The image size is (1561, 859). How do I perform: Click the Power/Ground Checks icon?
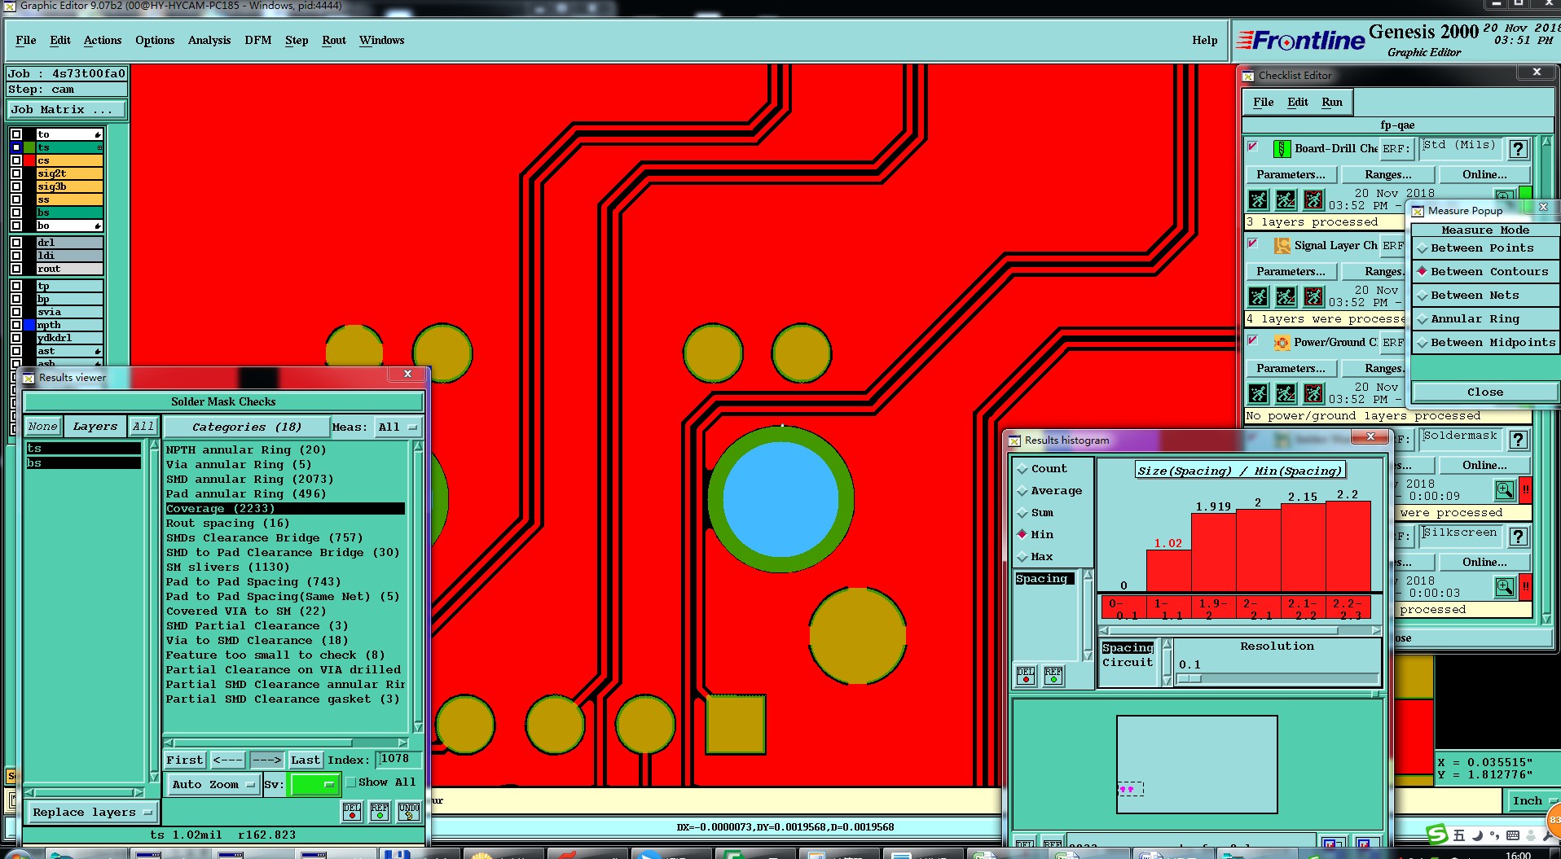pos(1282,343)
